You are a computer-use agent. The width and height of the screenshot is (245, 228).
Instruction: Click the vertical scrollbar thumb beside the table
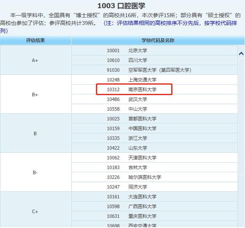(241, 117)
